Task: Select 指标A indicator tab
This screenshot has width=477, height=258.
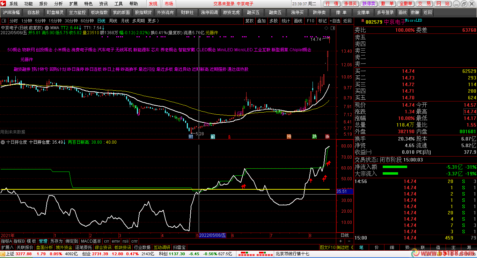Action: click(6, 241)
